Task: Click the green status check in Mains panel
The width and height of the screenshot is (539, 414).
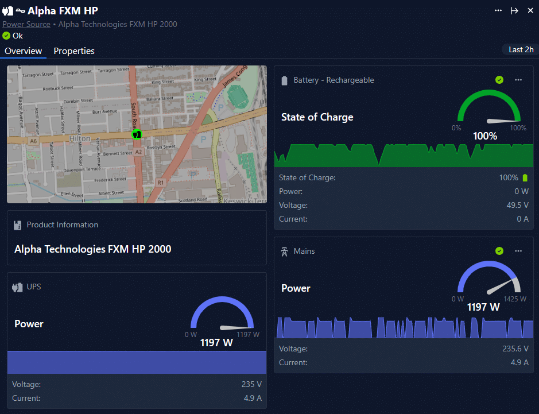Action: point(499,251)
